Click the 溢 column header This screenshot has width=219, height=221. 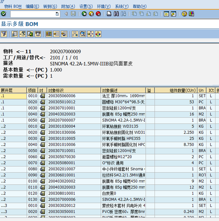pyautogui.click(x=150, y=90)
